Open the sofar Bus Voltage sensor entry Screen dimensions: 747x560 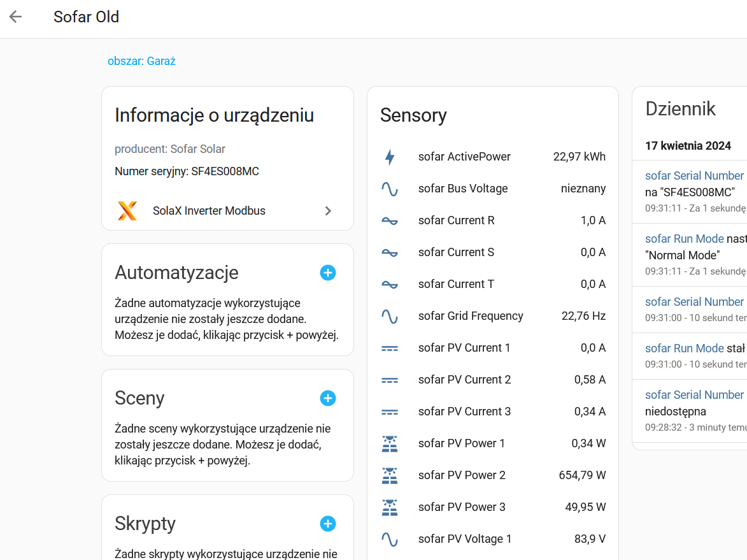[x=493, y=189]
